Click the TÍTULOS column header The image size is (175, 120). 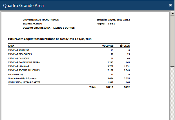pos(125,46)
